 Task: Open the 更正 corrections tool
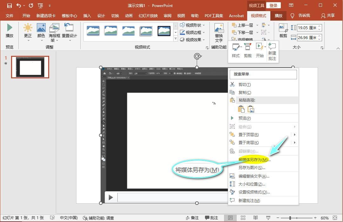tap(28, 29)
